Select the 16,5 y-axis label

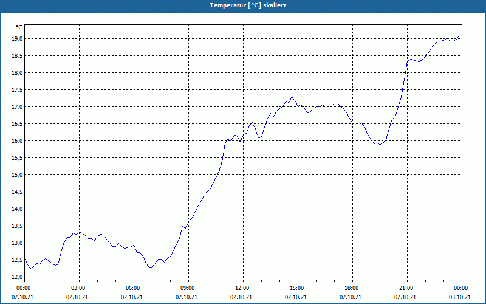click(17, 124)
